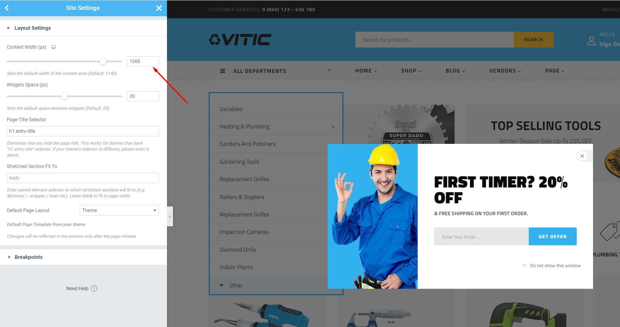620x327 pixels.
Task: Click the user account icon near Hello
Action: pyautogui.click(x=591, y=40)
